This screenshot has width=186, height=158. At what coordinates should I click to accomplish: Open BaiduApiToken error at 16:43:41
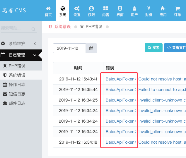pos(121,79)
